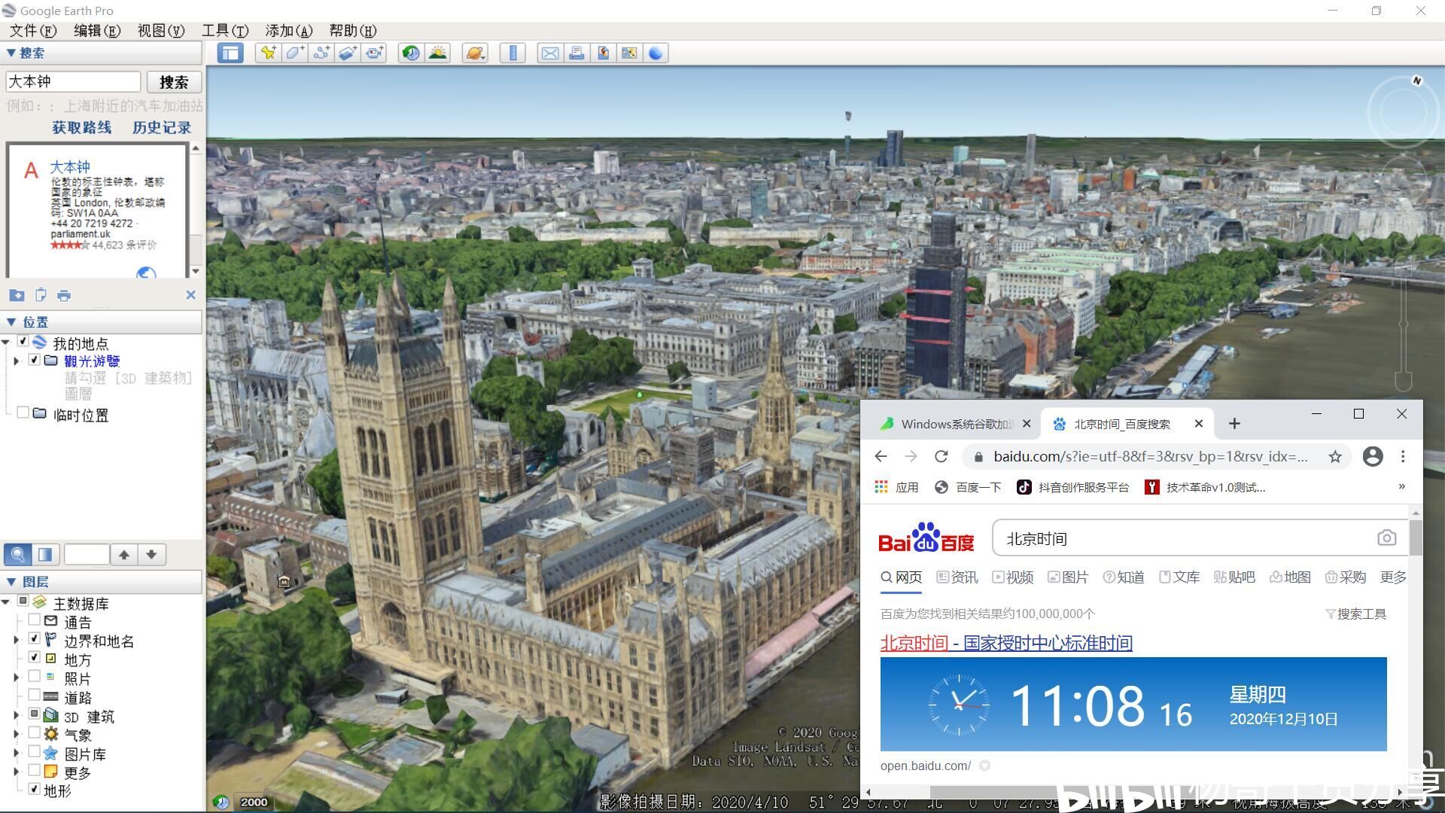Check the 临时位置 folder checkbox

pos(23,413)
